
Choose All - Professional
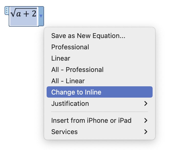(x=77, y=70)
